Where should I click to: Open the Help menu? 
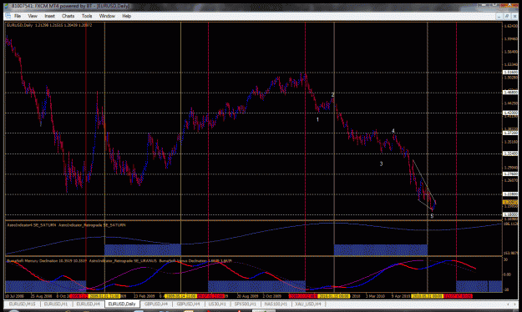coord(126,16)
